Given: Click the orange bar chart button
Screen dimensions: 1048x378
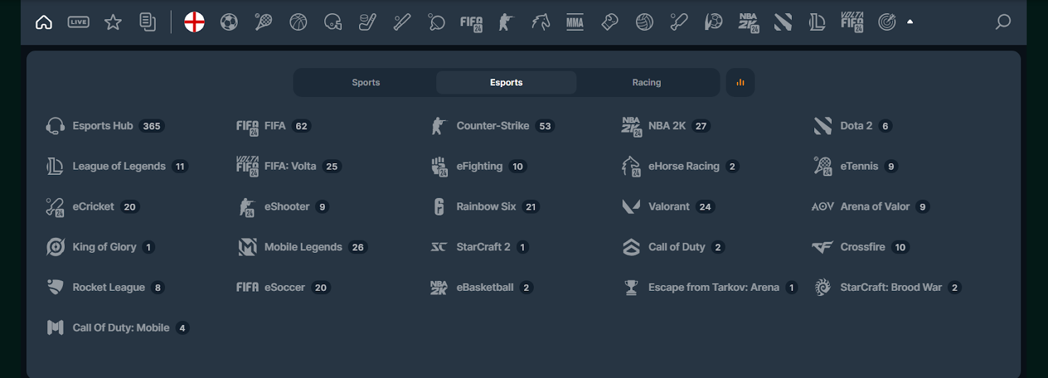Looking at the screenshot, I should [740, 83].
